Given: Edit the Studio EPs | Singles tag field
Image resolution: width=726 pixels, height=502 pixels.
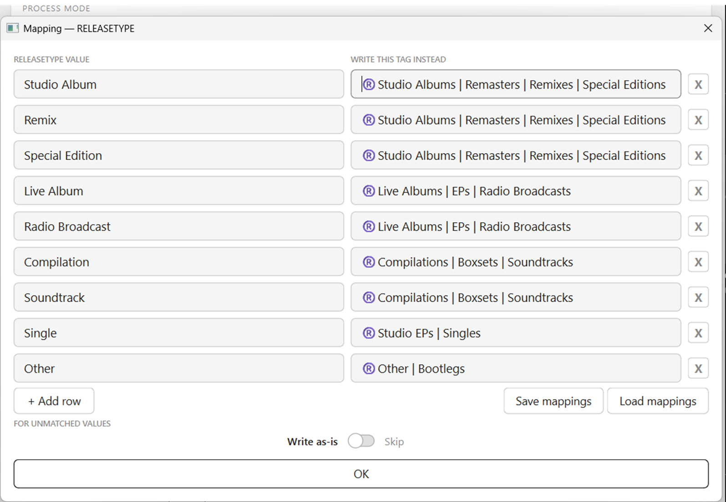Looking at the screenshot, I should [515, 333].
